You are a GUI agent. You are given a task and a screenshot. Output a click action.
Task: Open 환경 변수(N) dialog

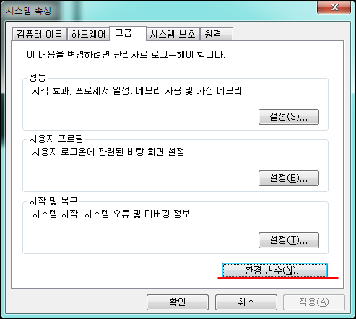tap(274, 271)
